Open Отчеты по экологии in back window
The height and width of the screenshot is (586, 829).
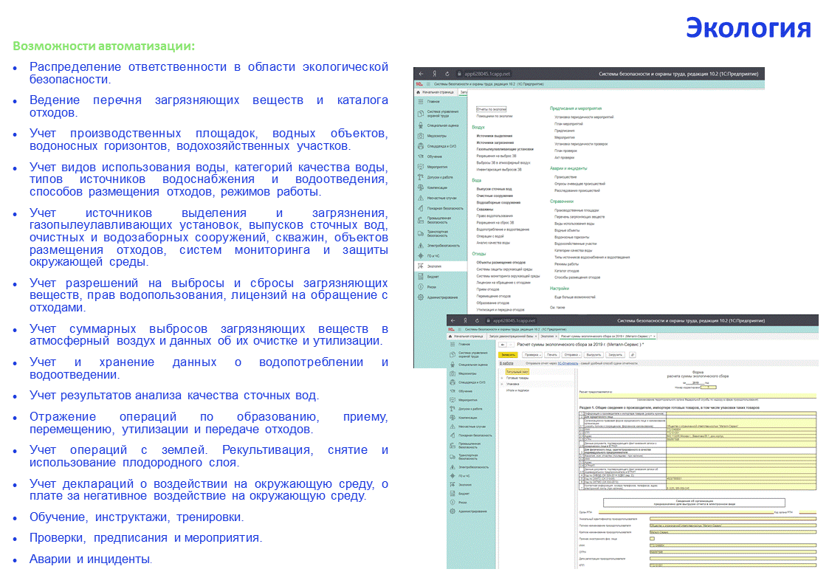(491, 109)
